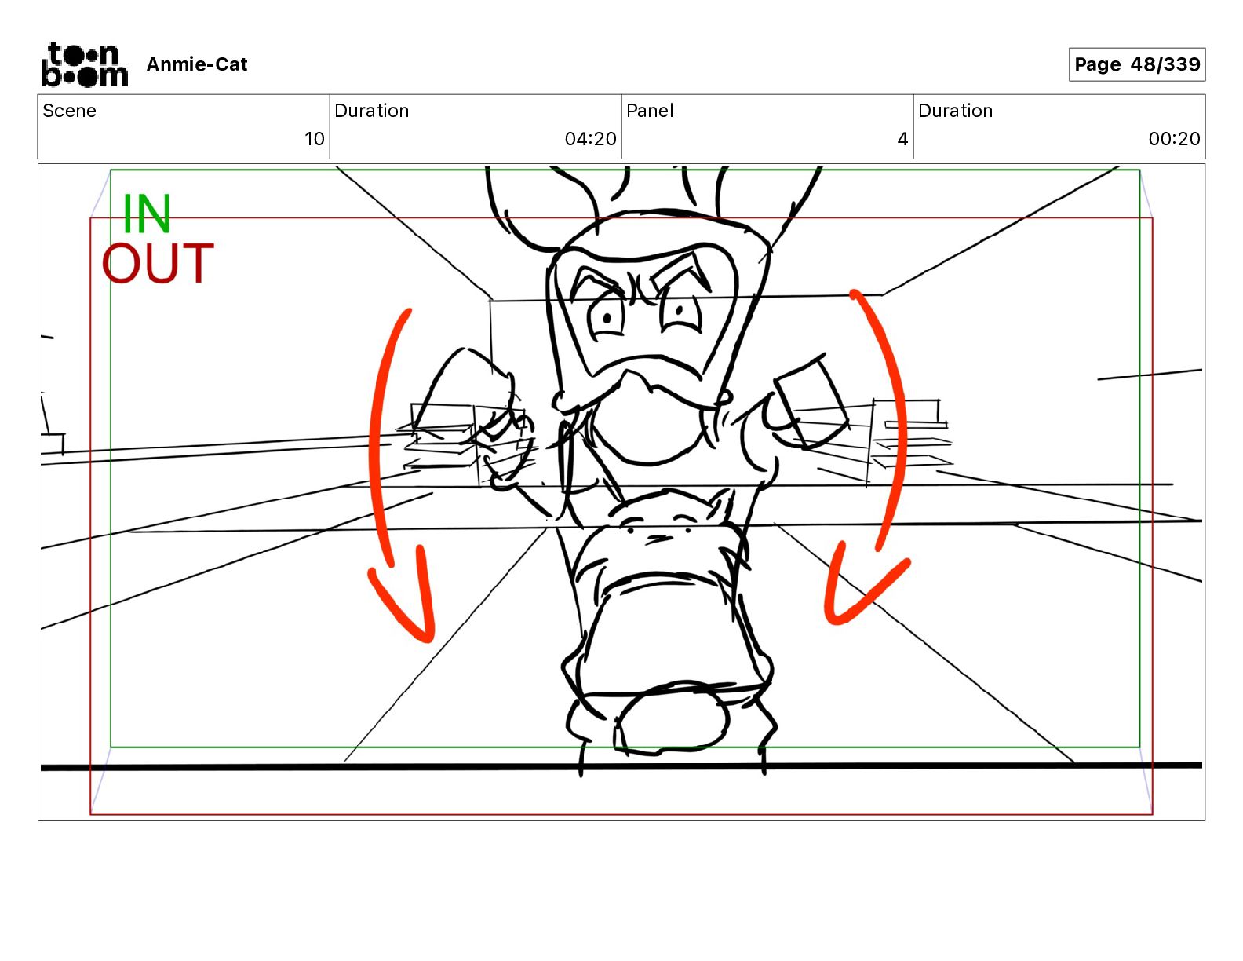Screen dimensions: 1243x961
Task: Click the 'Scene' header label
Action: click(70, 111)
